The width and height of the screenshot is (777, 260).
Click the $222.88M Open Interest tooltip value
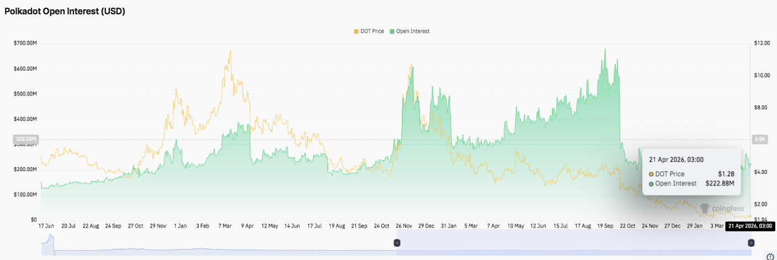(x=720, y=183)
